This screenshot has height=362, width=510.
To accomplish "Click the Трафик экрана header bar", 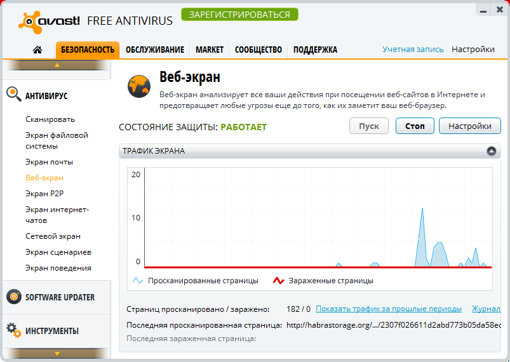I will click(310, 151).
